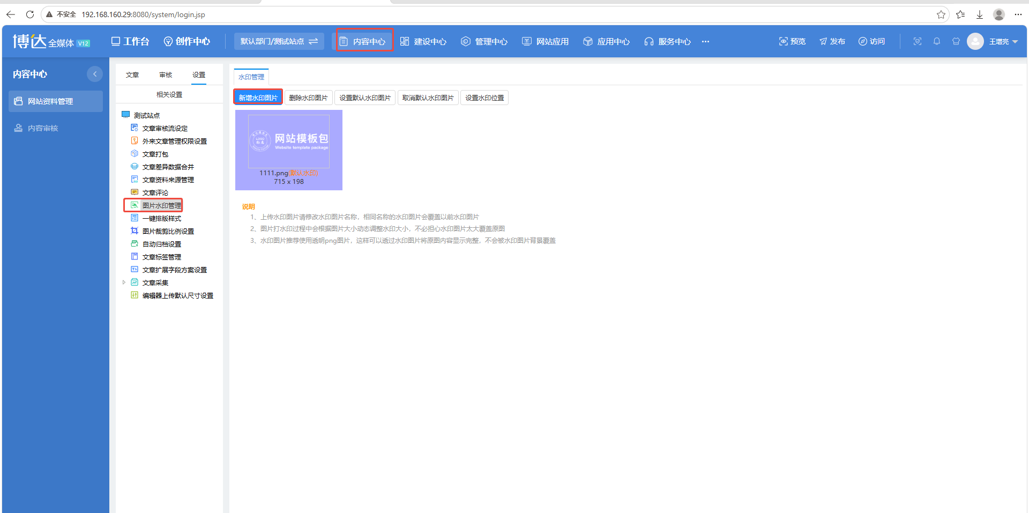Switch site via 默认部门/测试站点 selector
This screenshot has height=513, width=1029.
[x=279, y=41]
